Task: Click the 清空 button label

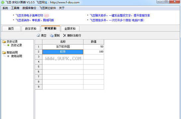Action: coord(44,35)
